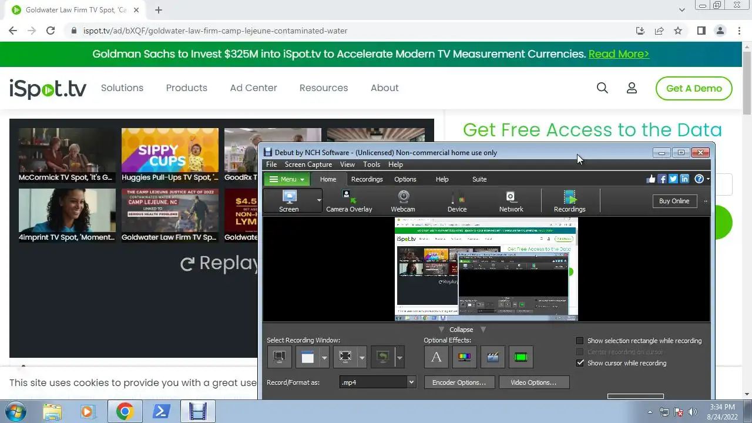Viewport: 752px width, 423px height.
Task: Share Debut on LinkedIn
Action: pyautogui.click(x=684, y=179)
